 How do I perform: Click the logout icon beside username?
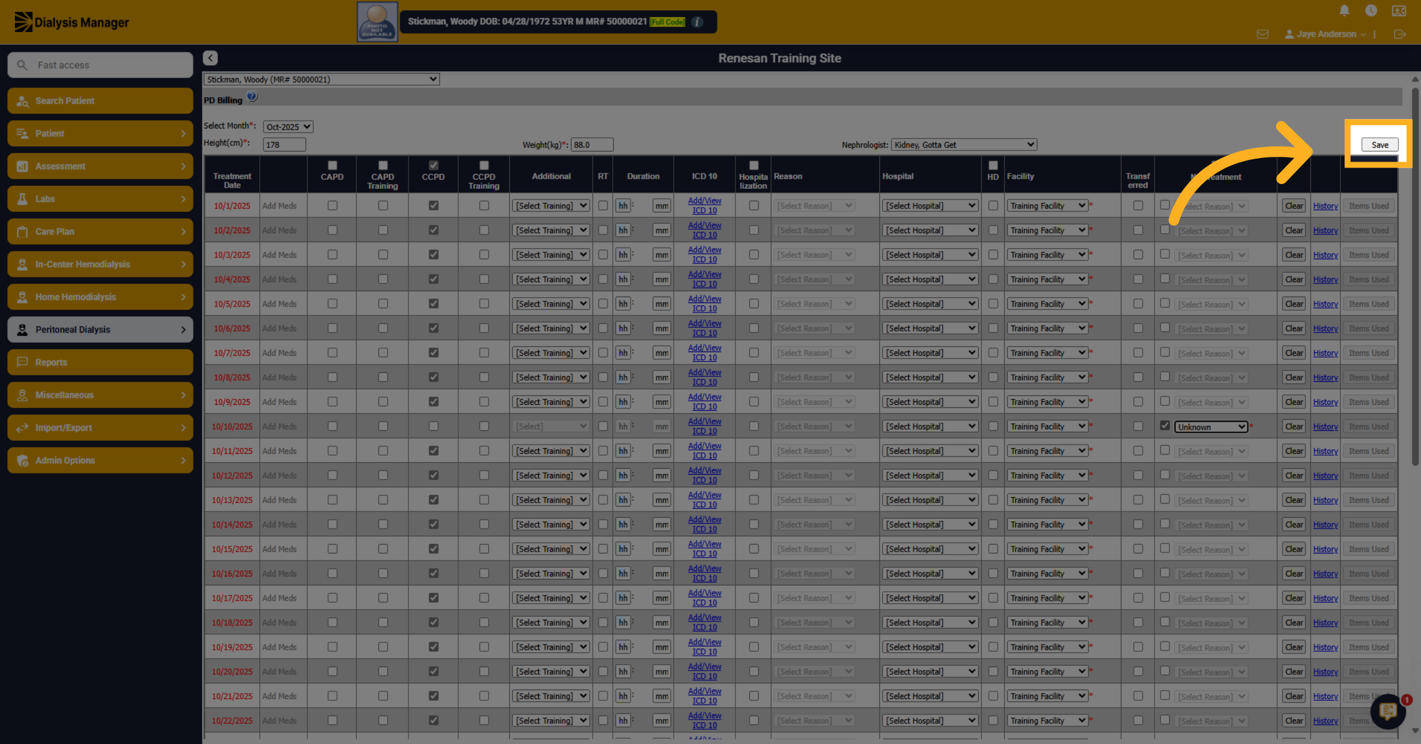click(x=1400, y=34)
